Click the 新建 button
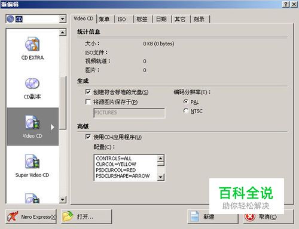The height and width of the screenshot is (229, 299). coord(213,216)
